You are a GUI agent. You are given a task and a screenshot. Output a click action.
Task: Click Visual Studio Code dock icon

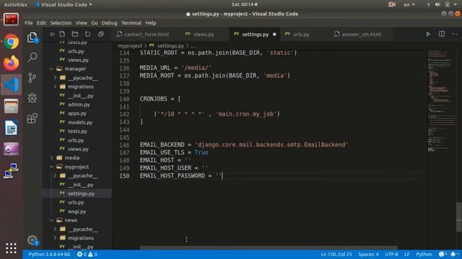pos(12,85)
